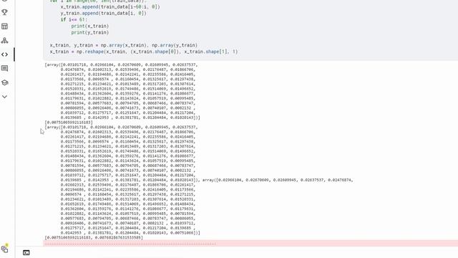Click the print(y_train) code line

(90, 32)
